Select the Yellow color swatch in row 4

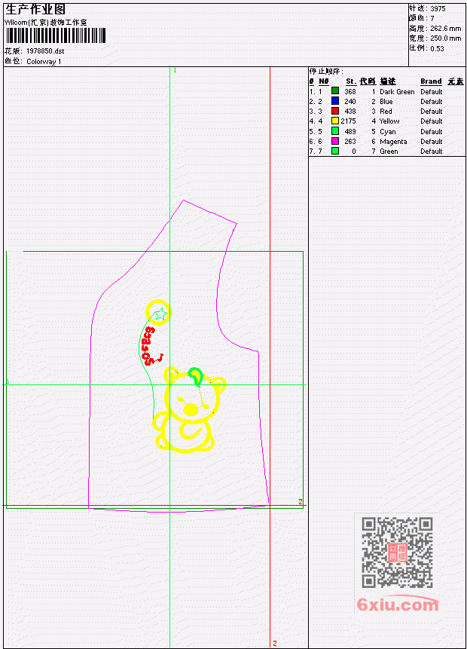click(x=335, y=121)
